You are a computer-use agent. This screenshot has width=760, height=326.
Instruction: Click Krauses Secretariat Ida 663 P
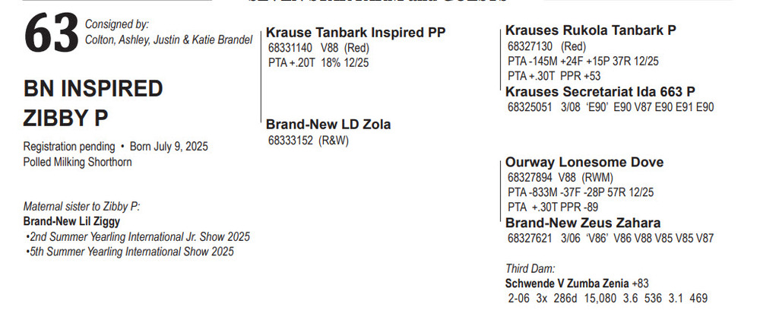tap(600, 92)
